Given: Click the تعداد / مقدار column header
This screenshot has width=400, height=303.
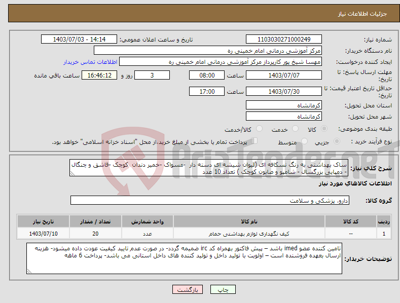Looking at the screenshot, I should click(x=95, y=221).
